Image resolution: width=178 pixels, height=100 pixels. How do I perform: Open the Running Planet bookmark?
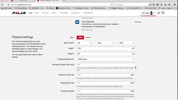point(151,8)
